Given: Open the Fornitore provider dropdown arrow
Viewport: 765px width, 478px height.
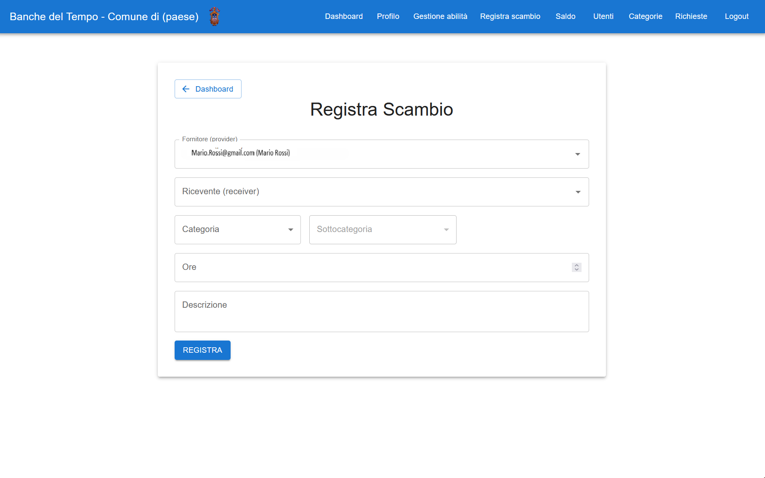Looking at the screenshot, I should (578, 154).
